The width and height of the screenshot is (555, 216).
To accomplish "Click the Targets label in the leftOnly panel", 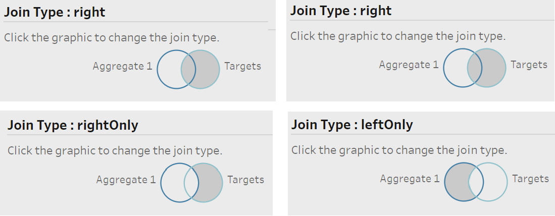I will pos(531,179).
